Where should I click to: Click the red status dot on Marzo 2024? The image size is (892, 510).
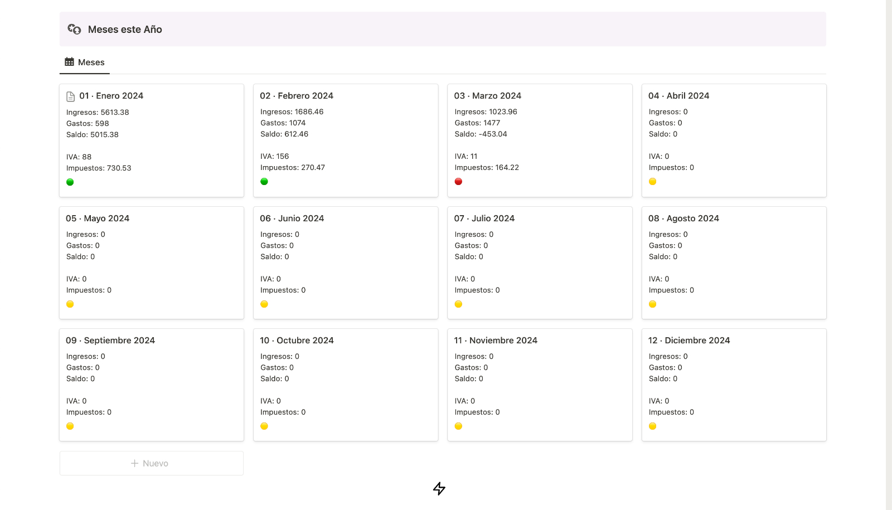pyautogui.click(x=458, y=182)
